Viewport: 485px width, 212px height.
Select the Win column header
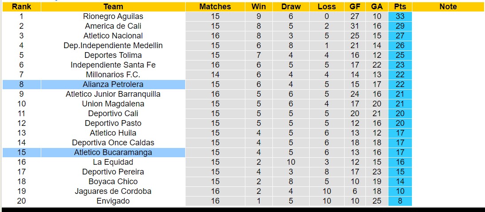pos(259,7)
